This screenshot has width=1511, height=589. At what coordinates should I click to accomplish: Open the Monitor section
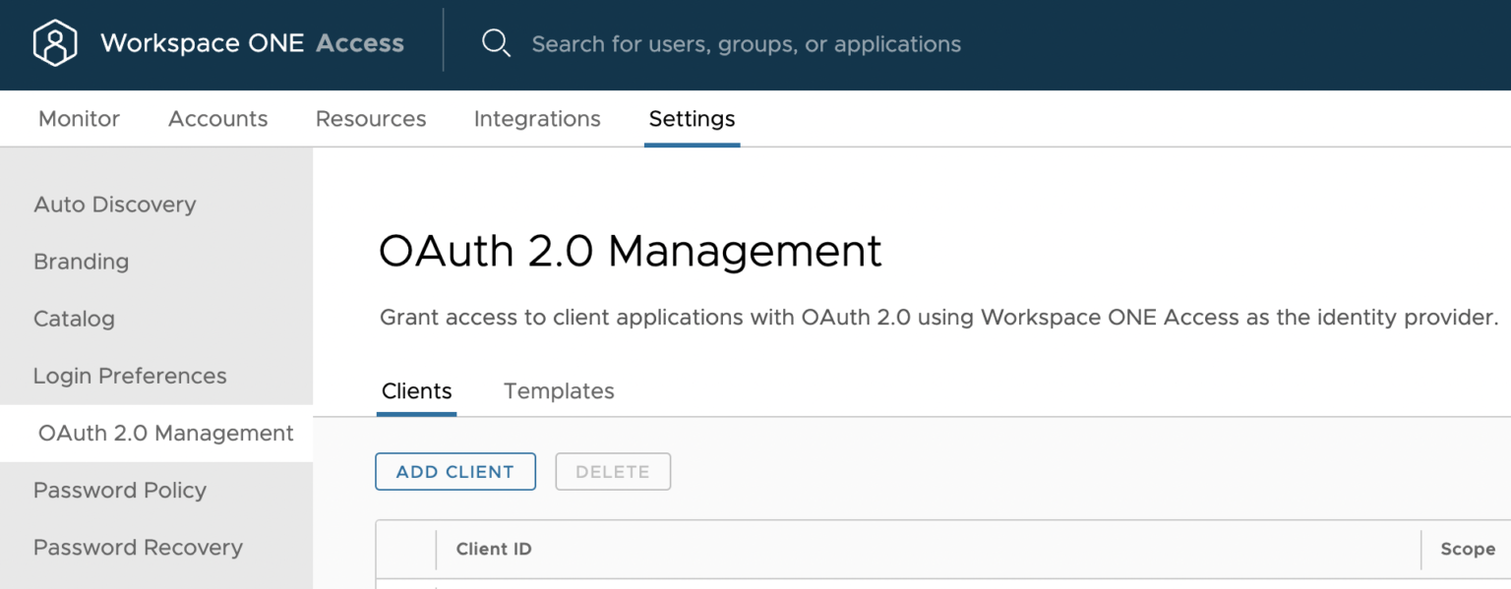(79, 118)
